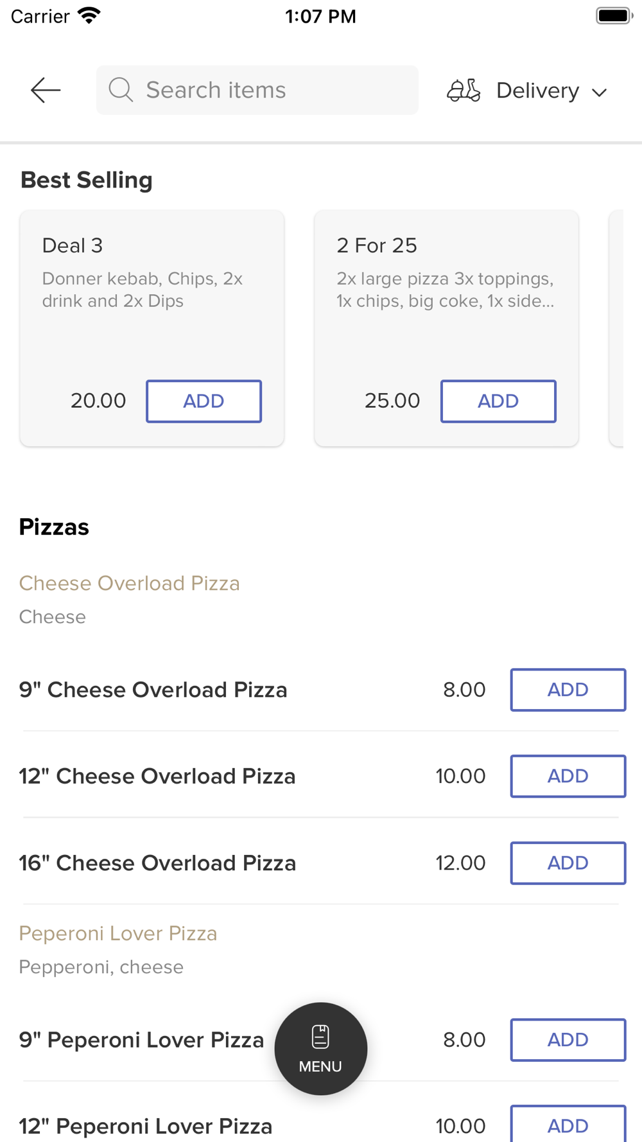Click the search magnifier icon
Image resolution: width=642 pixels, height=1142 pixels.
[x=120, y=90]
